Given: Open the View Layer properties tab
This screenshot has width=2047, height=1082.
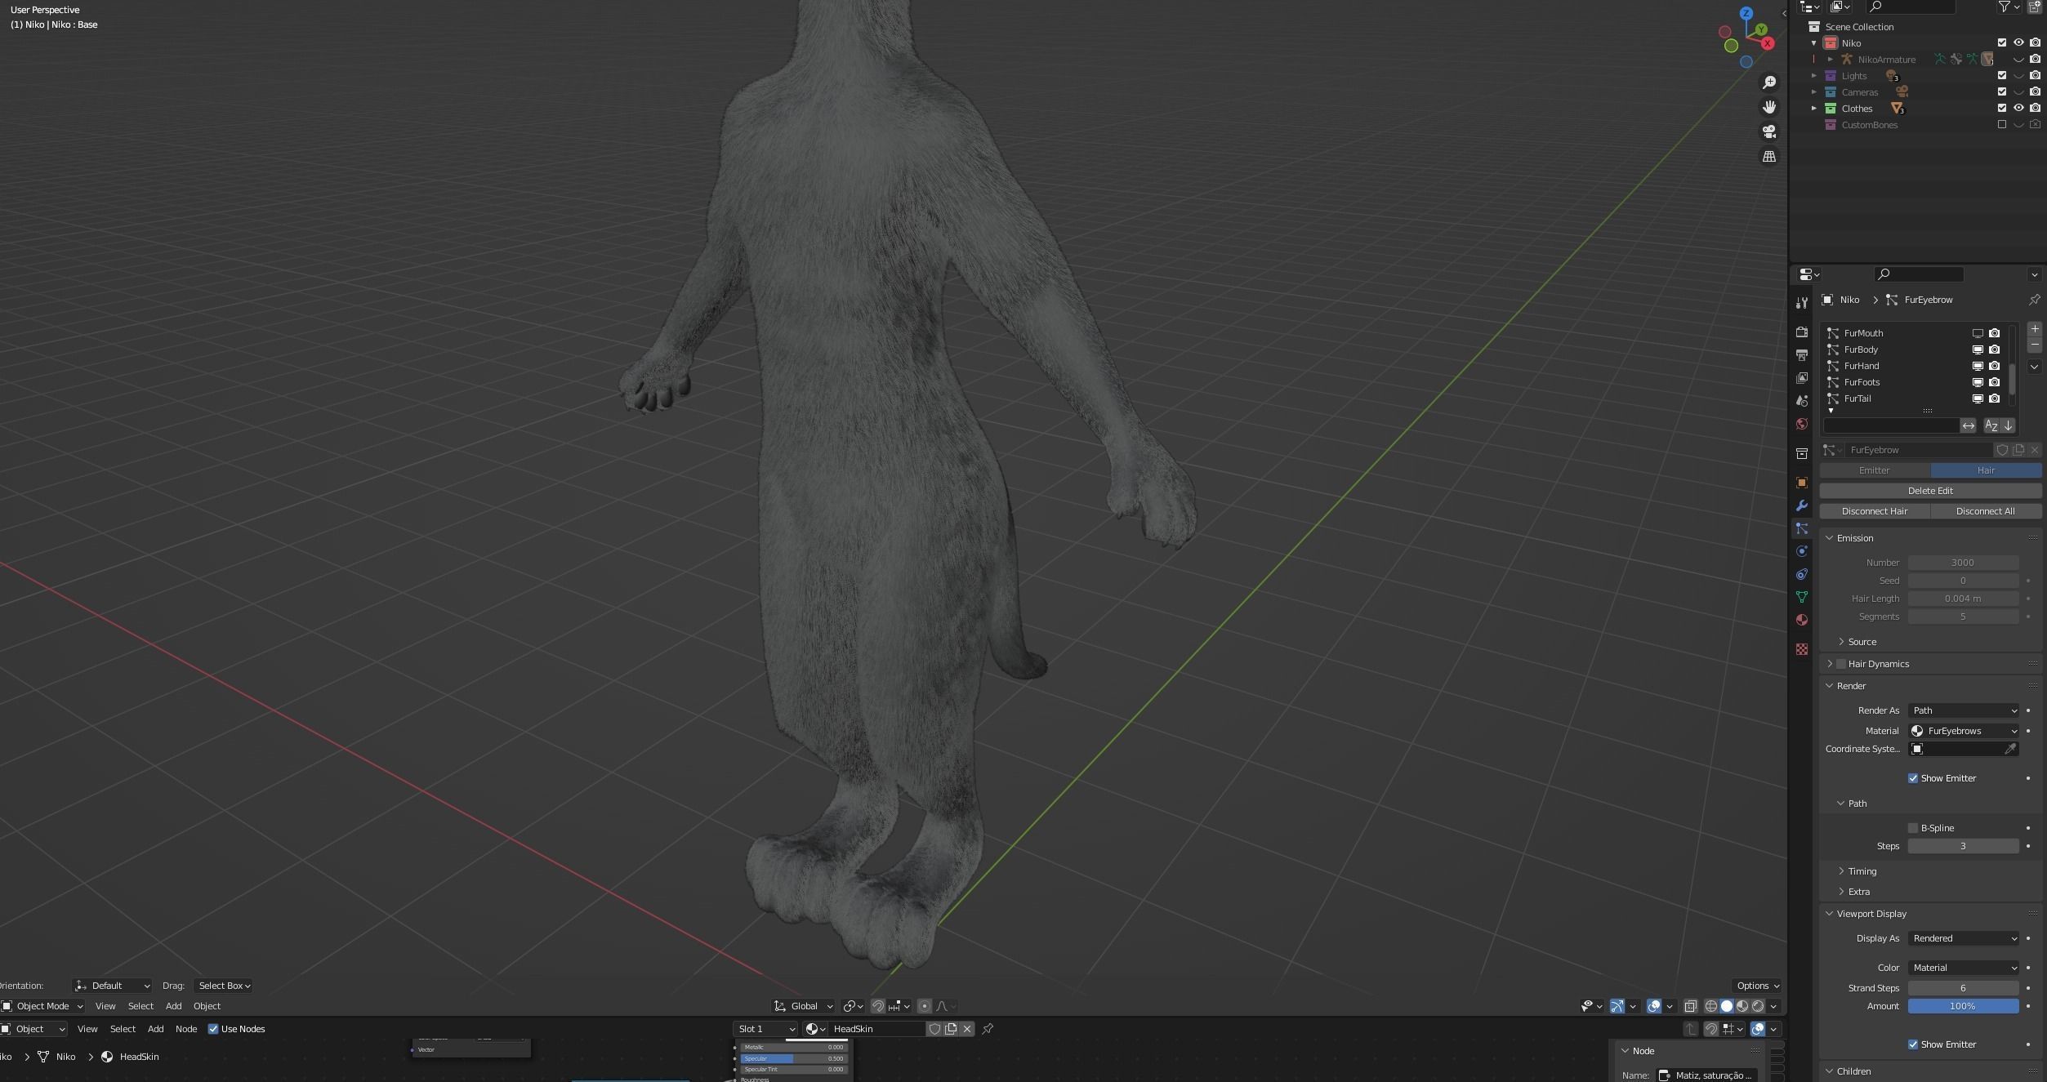Looking at the screenshot, I should [x=1801, y=378].
